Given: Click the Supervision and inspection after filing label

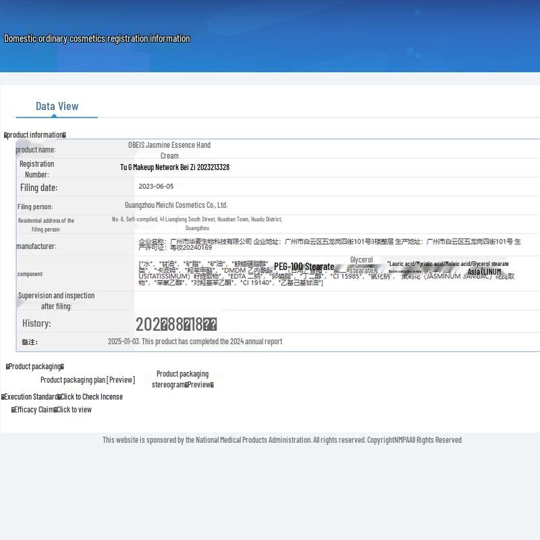Looking at the screenshot, I should click(x=56, y=300).
